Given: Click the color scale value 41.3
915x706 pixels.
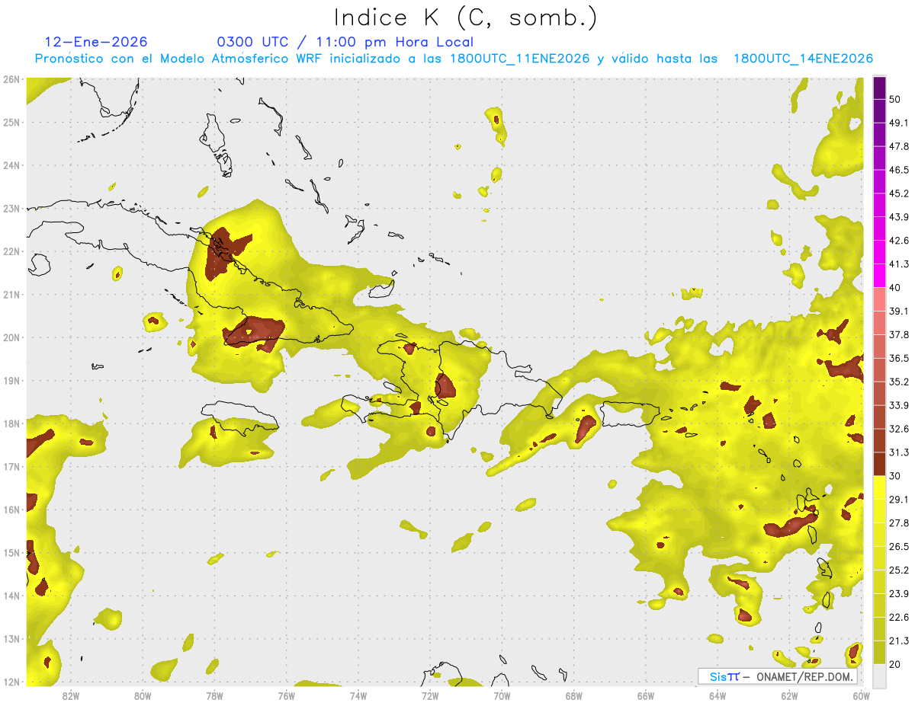Looking at the screenshot, I should coord(898,264).
